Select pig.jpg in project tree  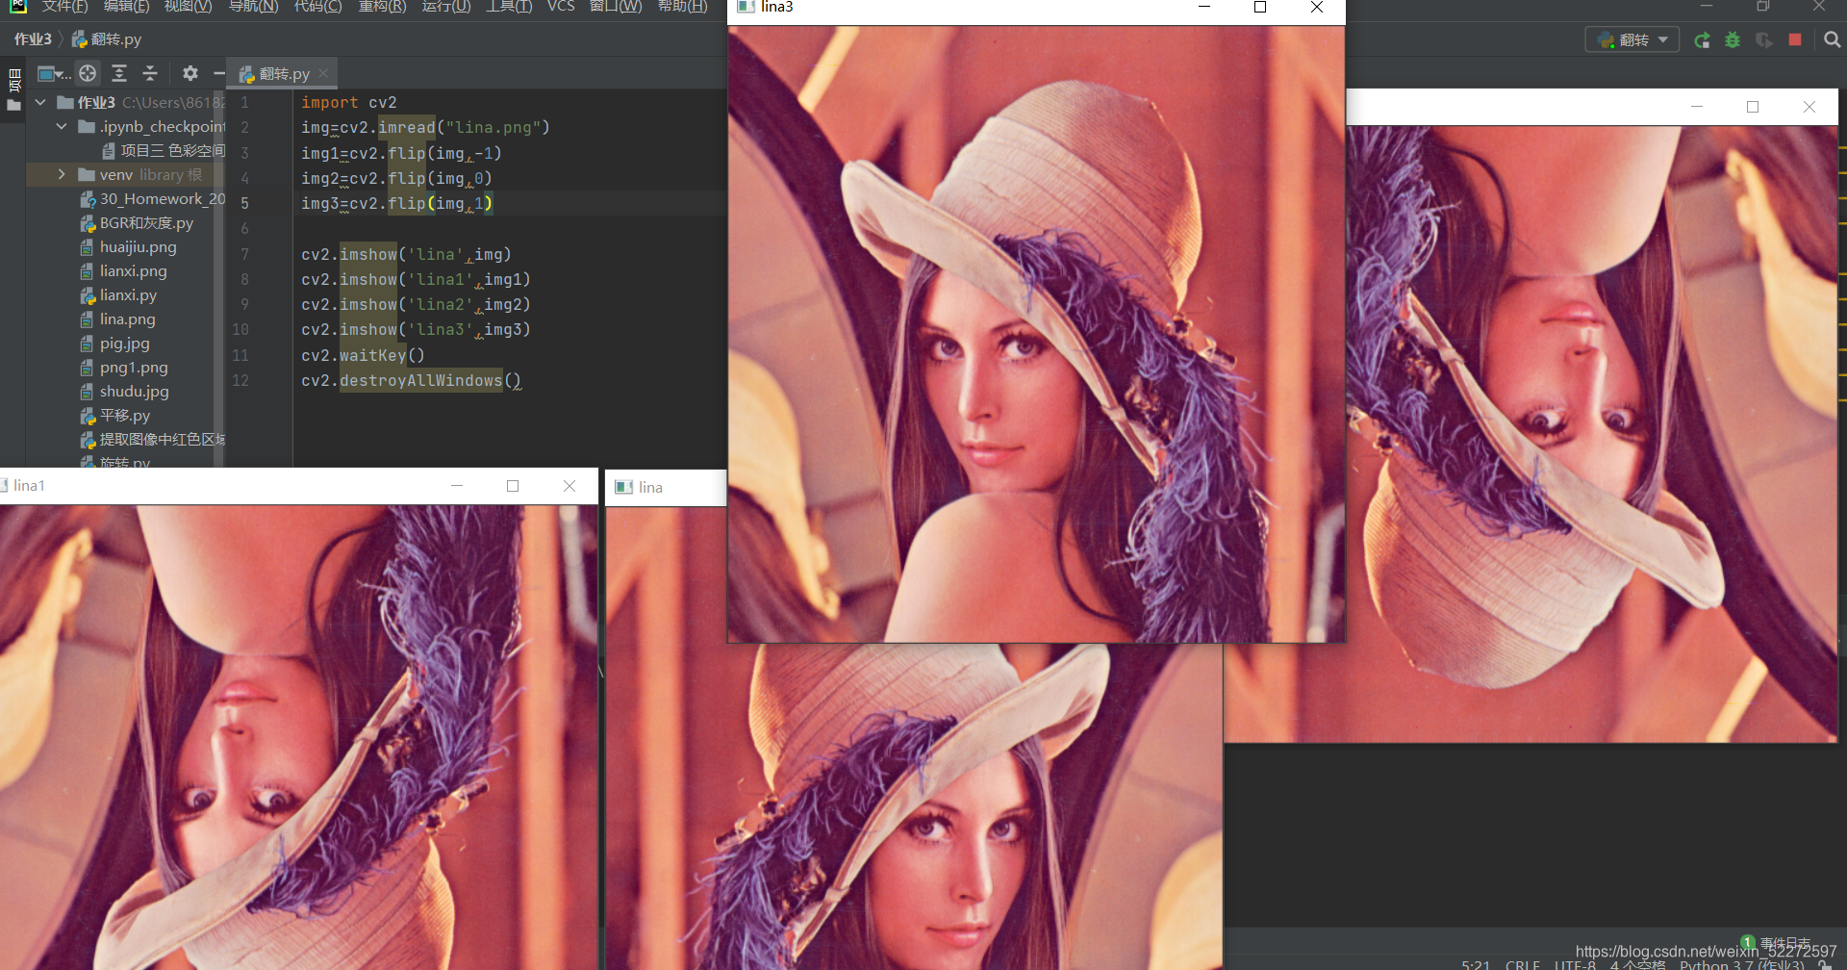coord(115,344)
